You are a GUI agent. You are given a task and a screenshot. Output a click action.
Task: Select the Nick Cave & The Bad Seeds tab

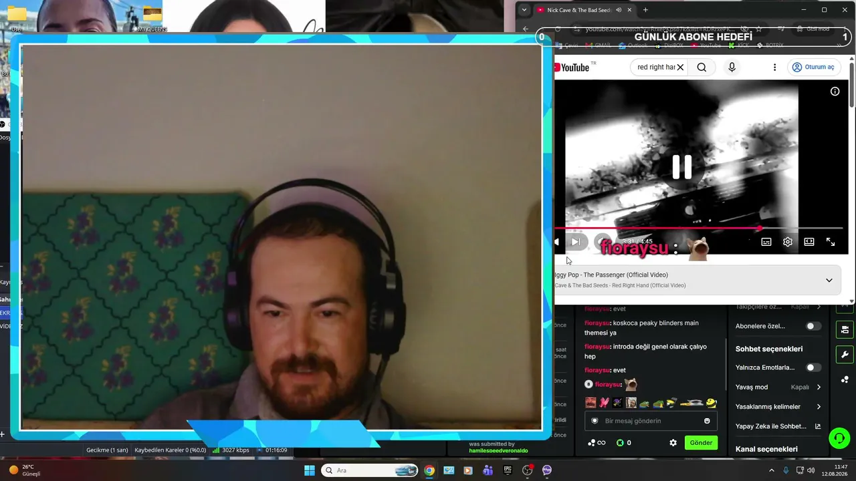579,10
